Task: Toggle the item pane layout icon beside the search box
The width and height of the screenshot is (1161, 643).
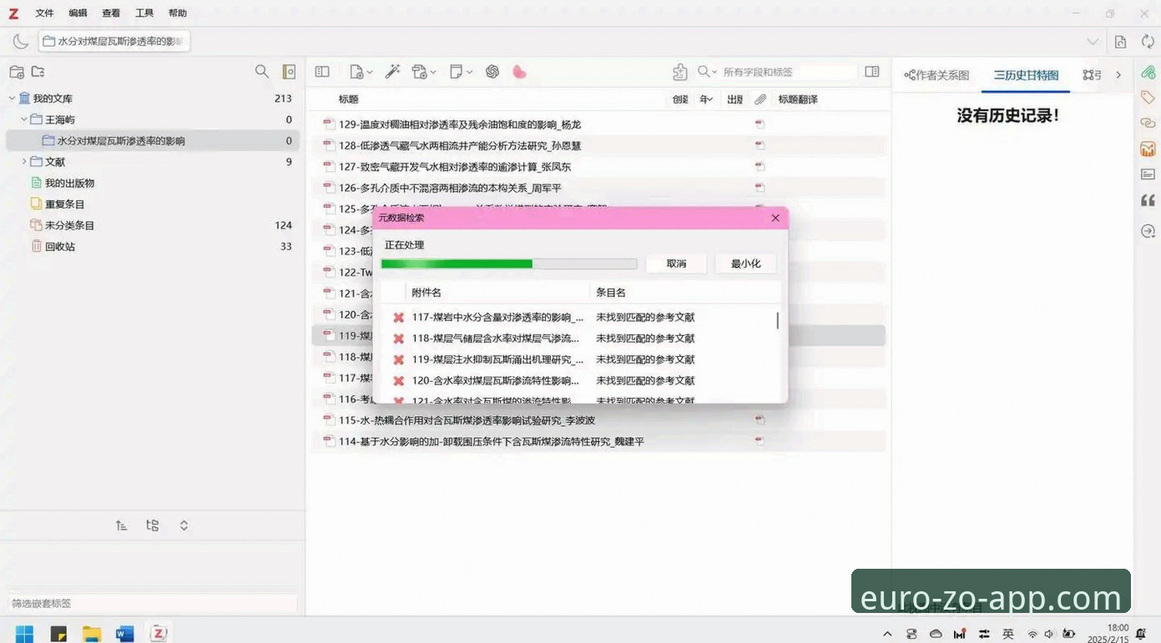Action: point(872,72)
